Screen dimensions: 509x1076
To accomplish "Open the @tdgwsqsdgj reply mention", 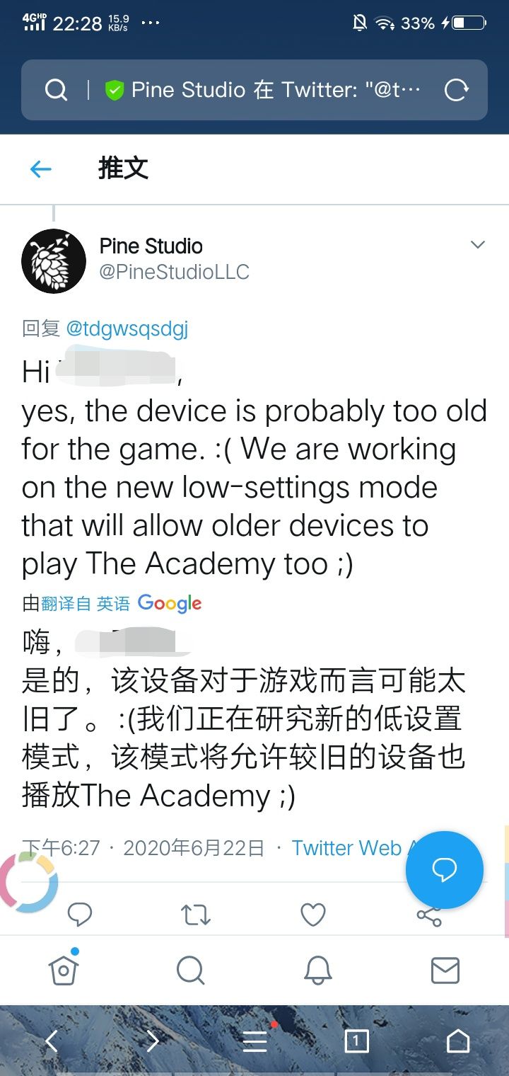I will [x=127, y=328].
